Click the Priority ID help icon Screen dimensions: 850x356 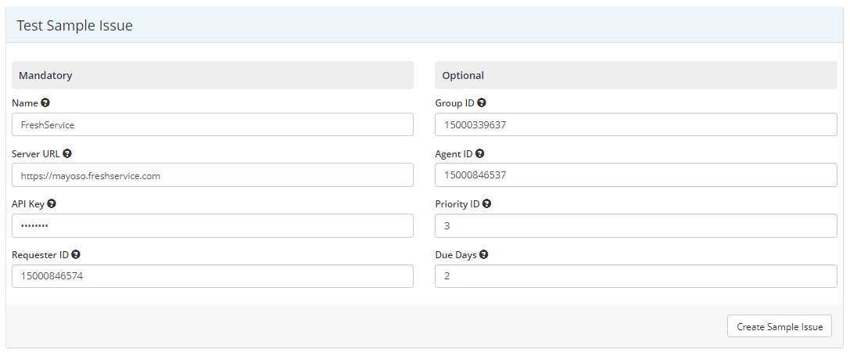pyautogui.click(x=486, y=203)
